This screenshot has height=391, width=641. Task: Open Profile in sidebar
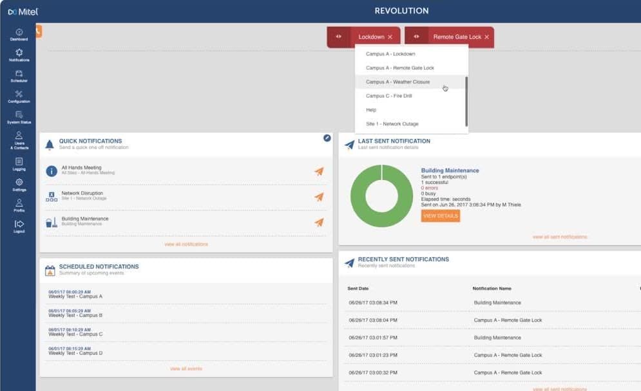click(x=19, y=205)
